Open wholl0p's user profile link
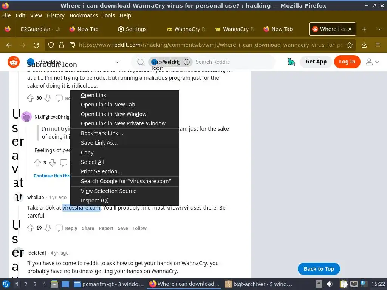This screenshot has height=290, width=387. 36,197
